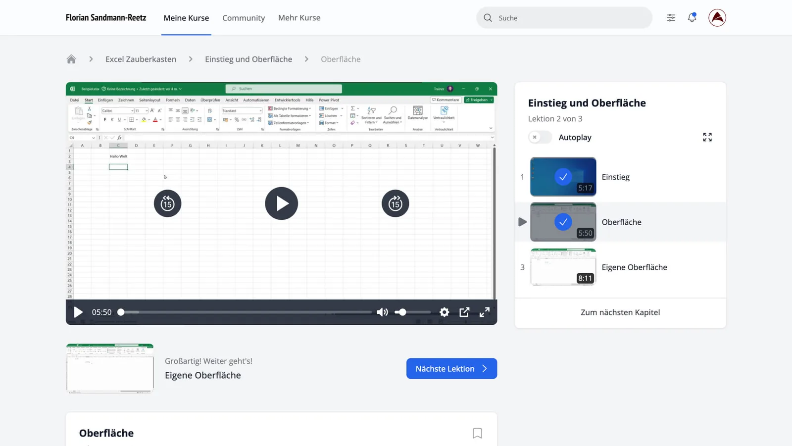Screen dimensions: 792x446
Task: Click the Eigene Oberfläche title beside Nächste Lektion
Action: pos(203,375)
